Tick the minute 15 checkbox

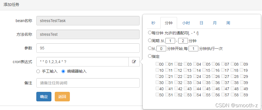[x=204, y=70]
